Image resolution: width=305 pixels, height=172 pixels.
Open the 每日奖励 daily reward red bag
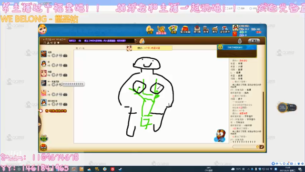185,30
